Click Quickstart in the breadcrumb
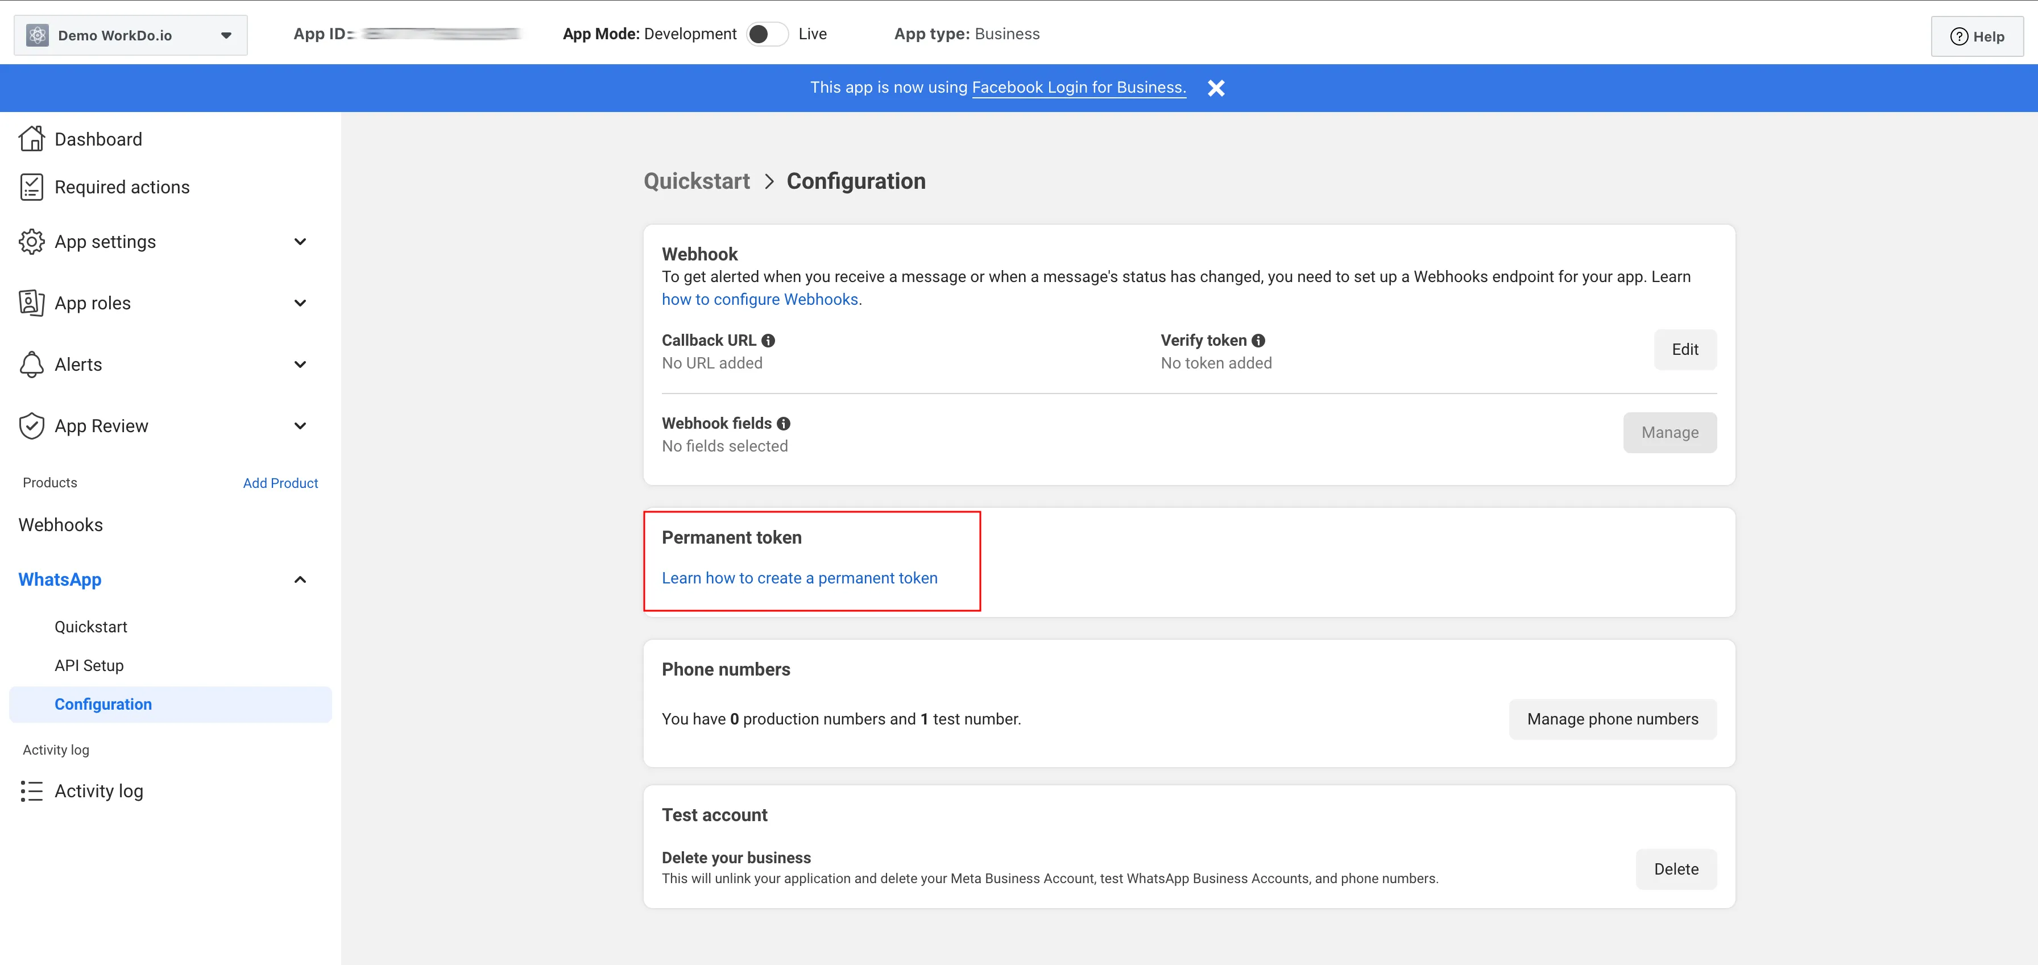This screenshot has width=2038, height=965. 697,181
